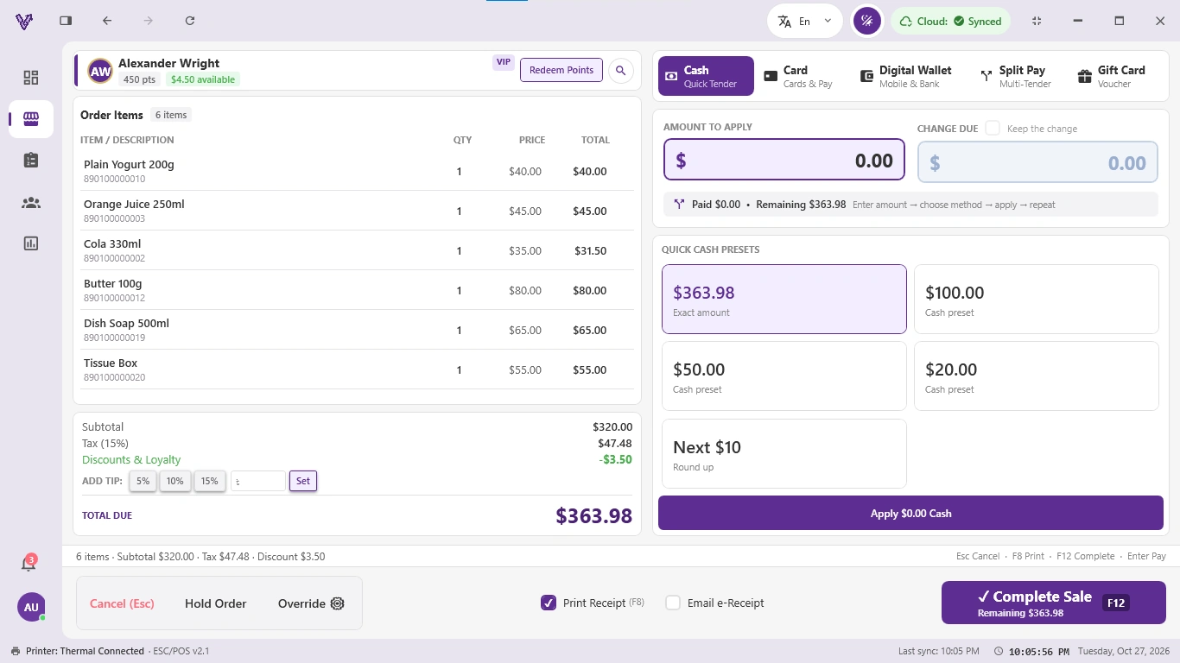Click Cancel (Esc)
The width and height of the screenshot is (1180, 663).
(122, 603)
